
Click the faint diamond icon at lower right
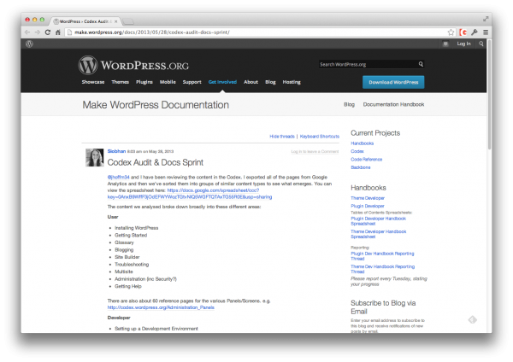[x=473, y=319]
